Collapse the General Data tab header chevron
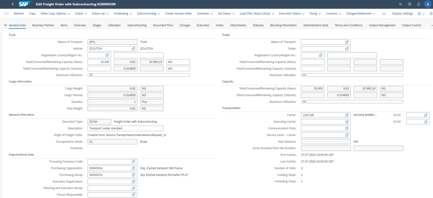Viewport: 433px width, 198px height. (5, 25)
